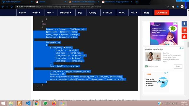Expand the Git dropdown menu
The height and width of the screenshot is (106, 189).
[x=134, y=13]
